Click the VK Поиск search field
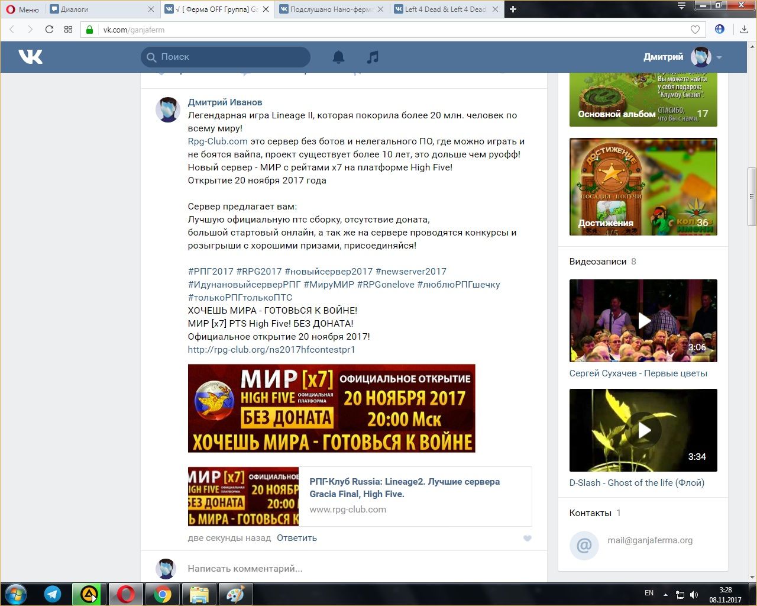Image resolution: width=757 pixels, height=606 pixels. click(x=225, y=57)
